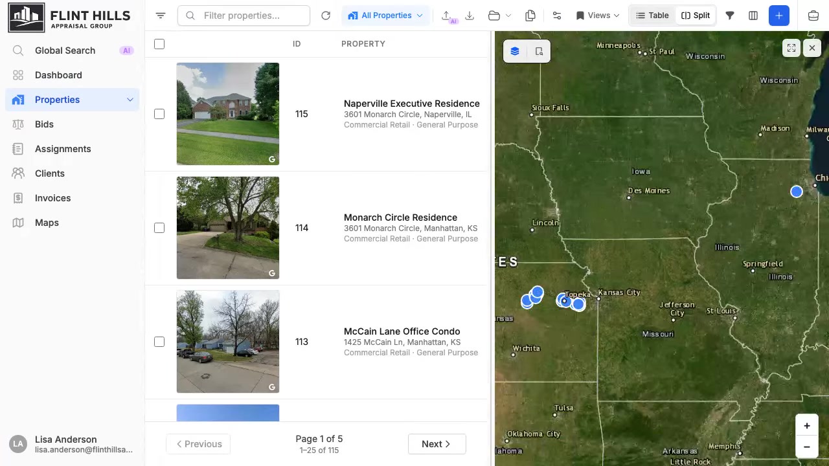Click the Dashboard grid icon
Viewport: 829px width, 466px height.
18,75
